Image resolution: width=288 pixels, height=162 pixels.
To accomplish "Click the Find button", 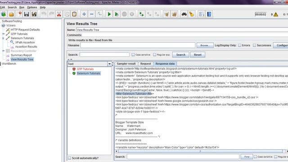I will click(247, 157).
